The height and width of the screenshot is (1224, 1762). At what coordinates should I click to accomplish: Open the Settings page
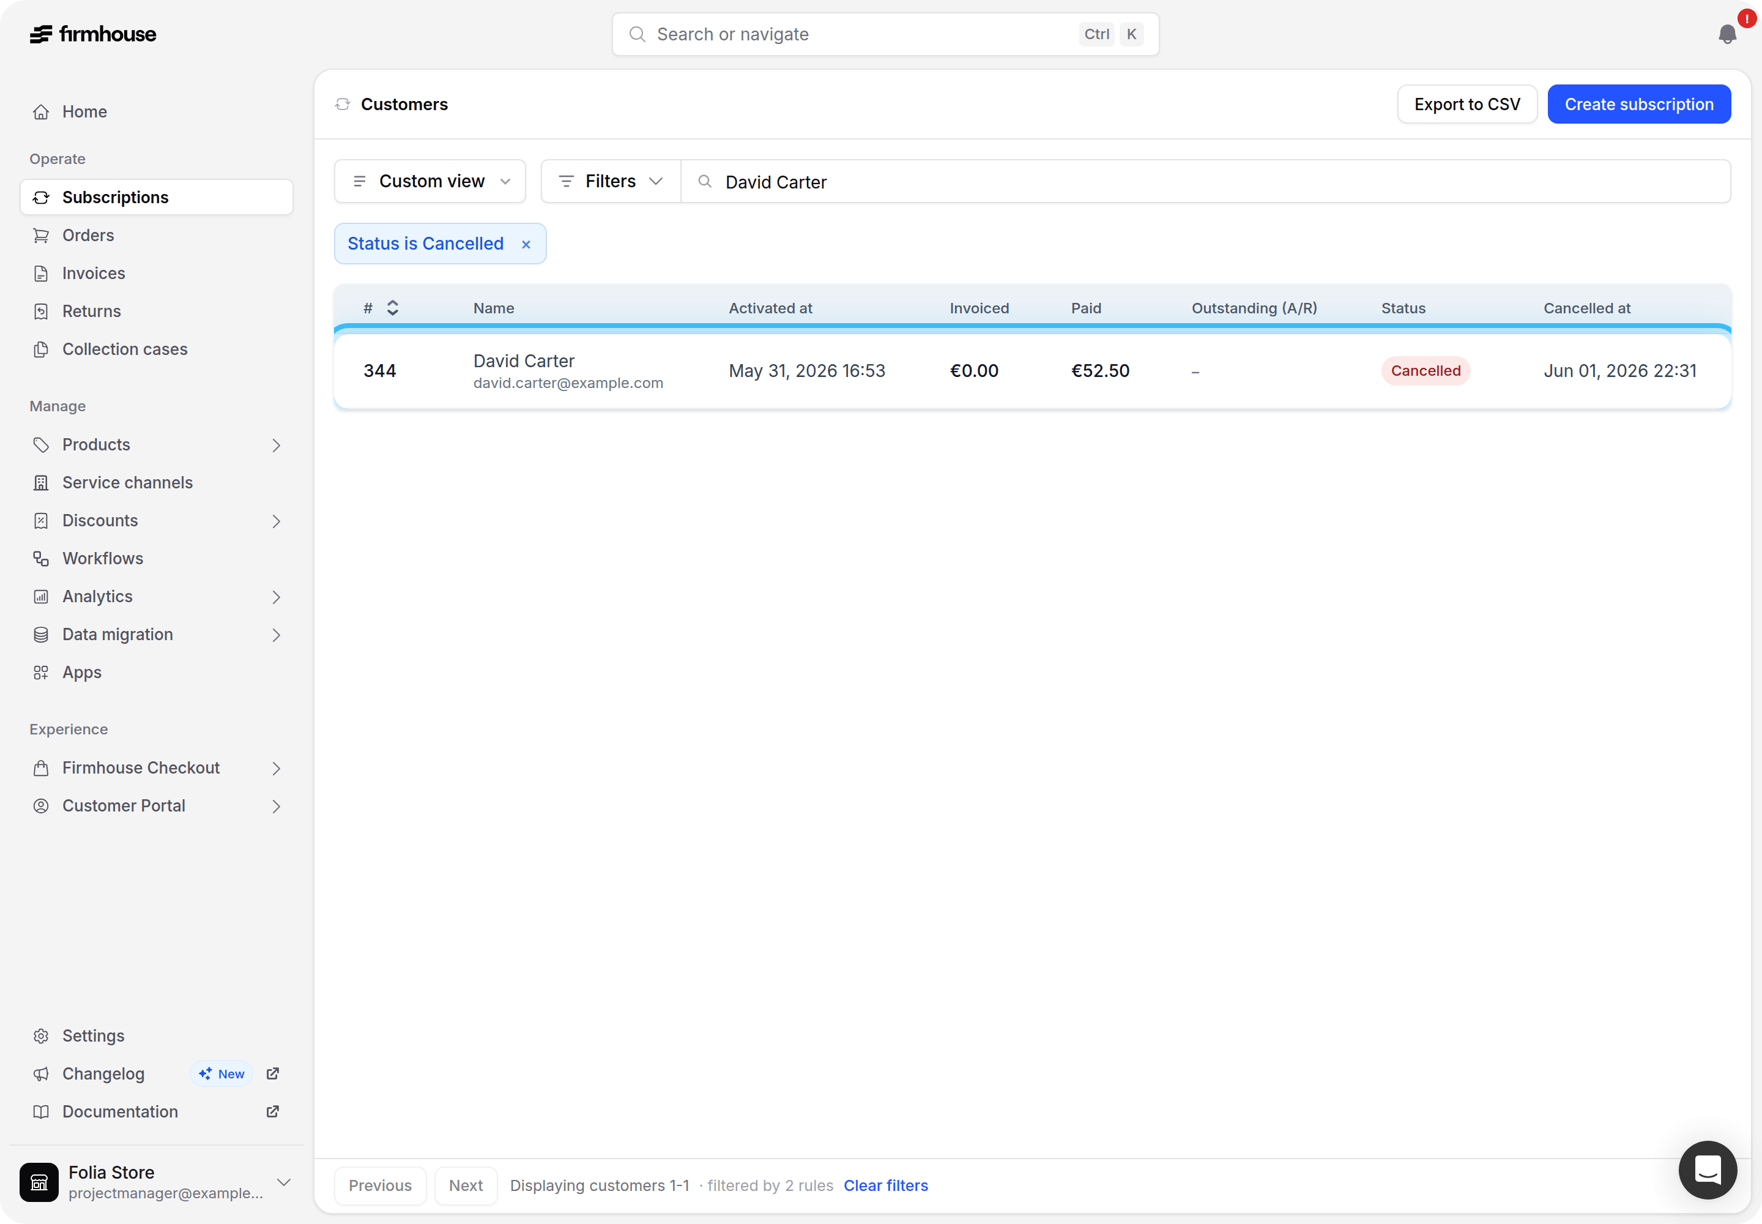click(x=157, y=1036)
